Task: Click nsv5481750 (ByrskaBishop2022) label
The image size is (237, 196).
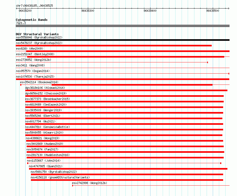Action: coord(54,172)
